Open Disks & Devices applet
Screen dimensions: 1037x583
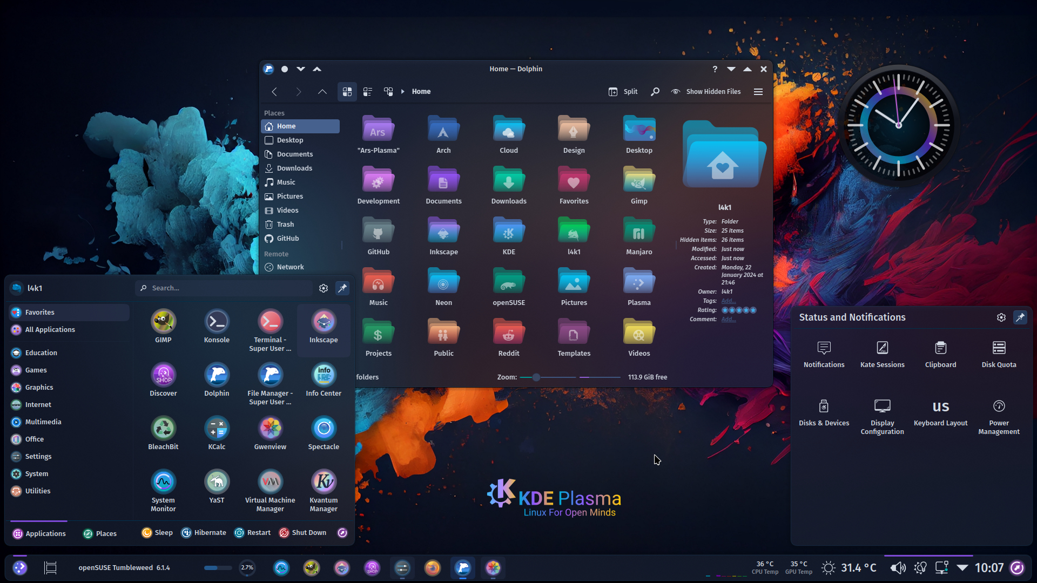pyautogui.click(x=824, y=412)
